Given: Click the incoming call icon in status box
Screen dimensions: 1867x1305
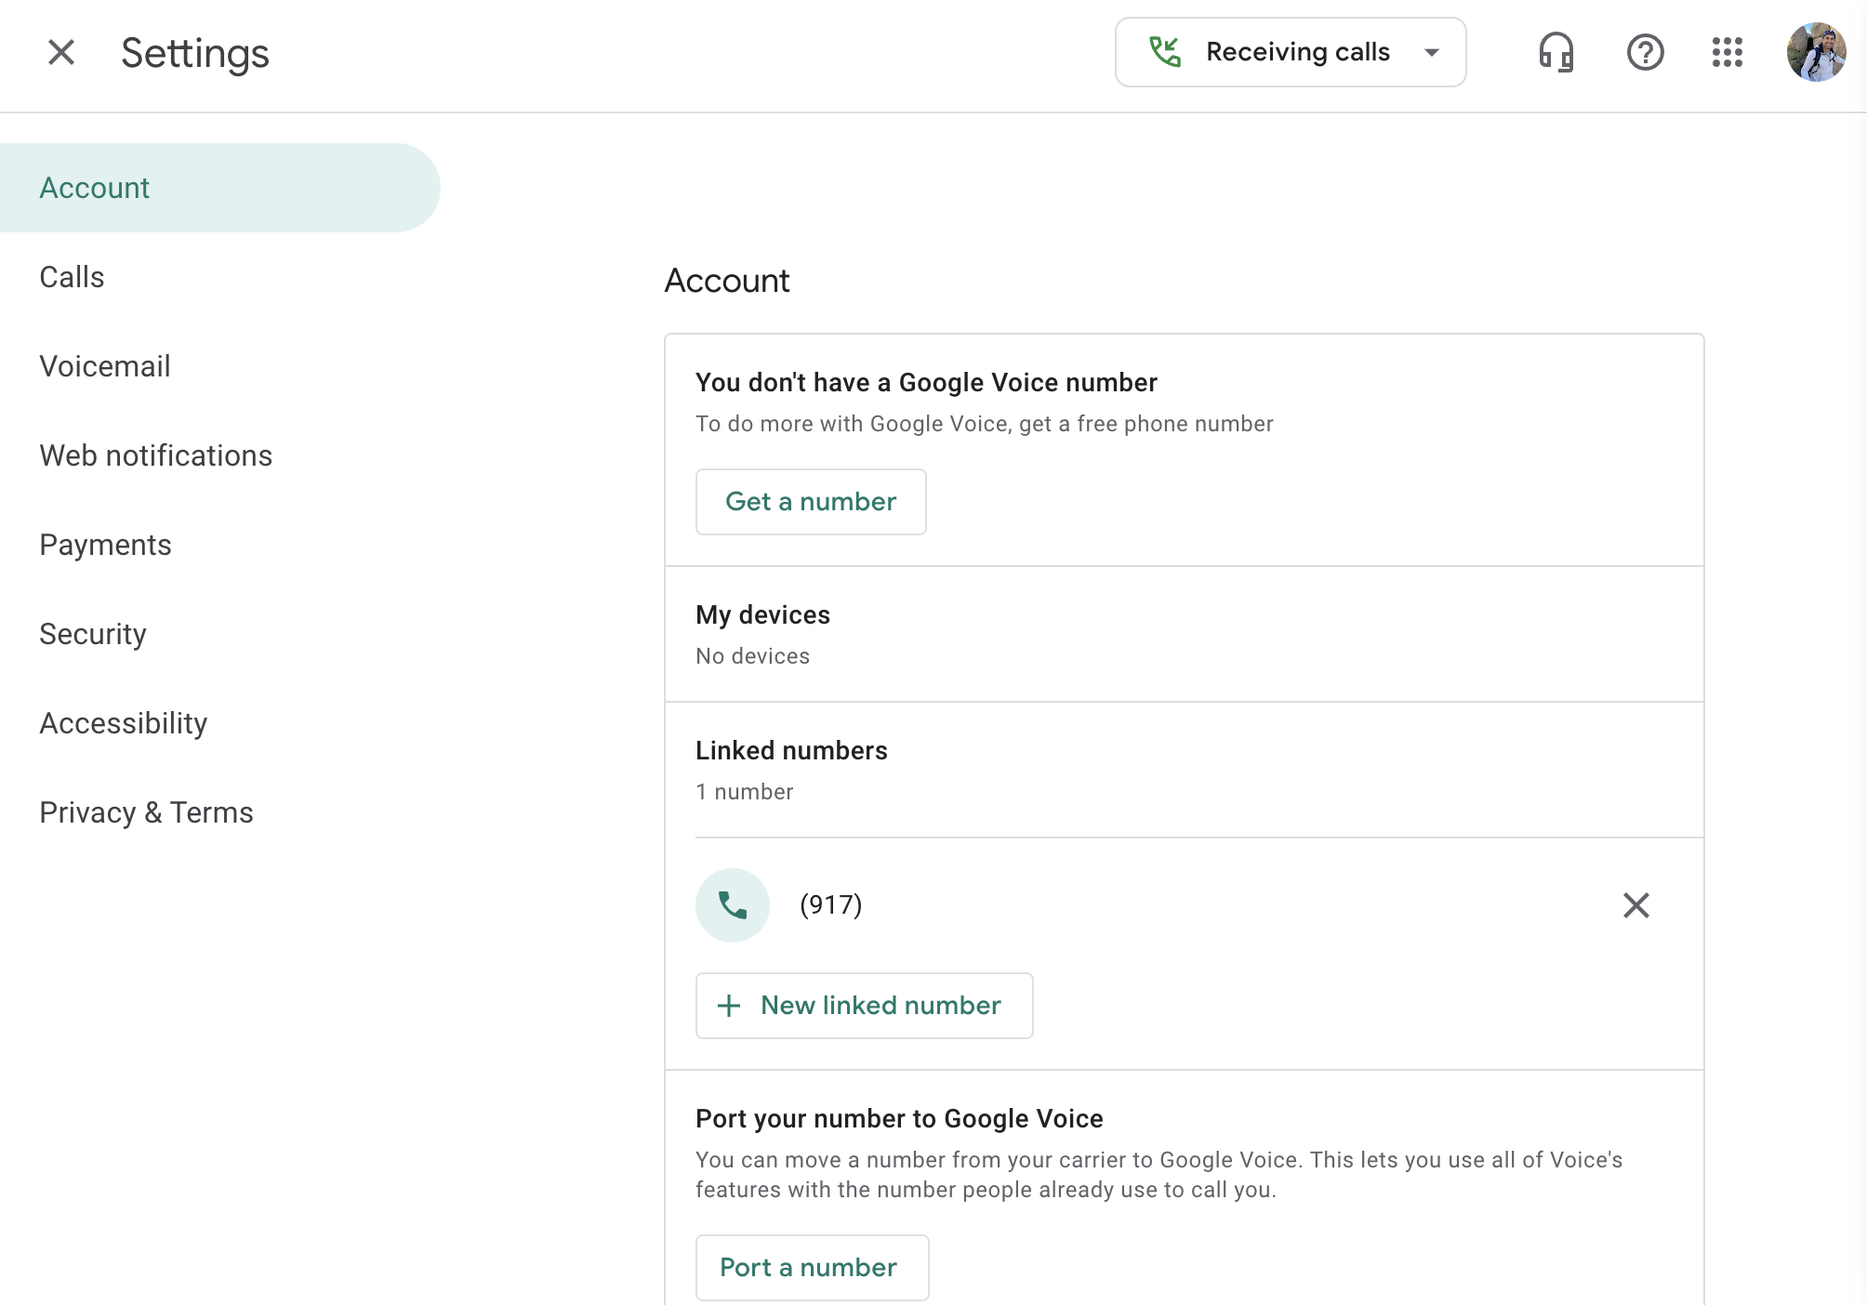Looking at the screenshot, I should 1165,52.
